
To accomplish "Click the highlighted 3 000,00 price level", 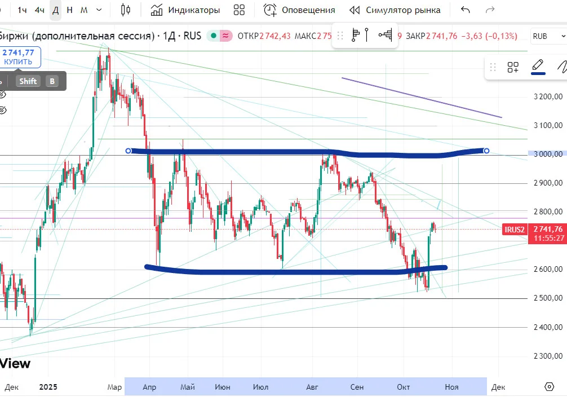I will (x=547, y=154).
